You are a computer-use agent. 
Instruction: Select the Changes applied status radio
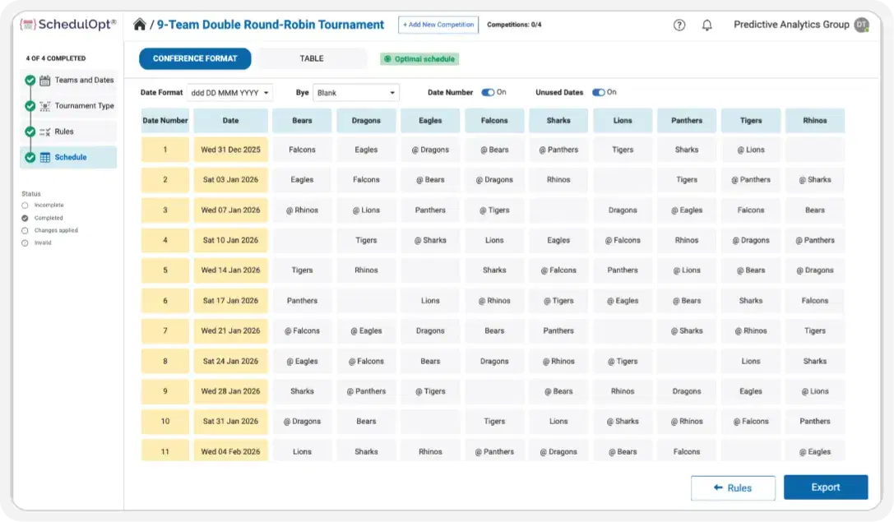tap(25, 230)
